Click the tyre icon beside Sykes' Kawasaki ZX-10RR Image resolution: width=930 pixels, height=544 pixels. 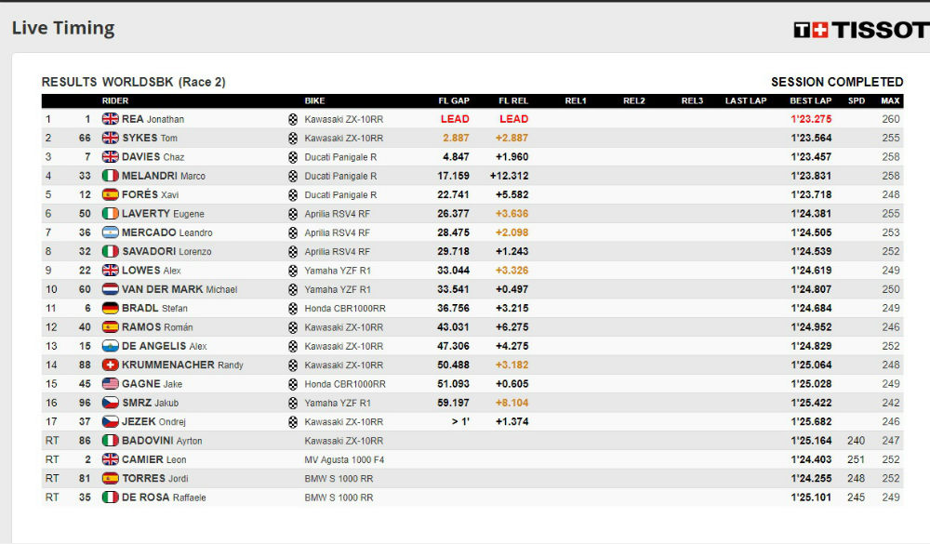click(293, 139)
